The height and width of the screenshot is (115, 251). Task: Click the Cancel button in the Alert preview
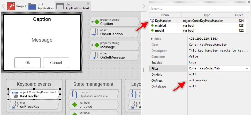[56, 63]
